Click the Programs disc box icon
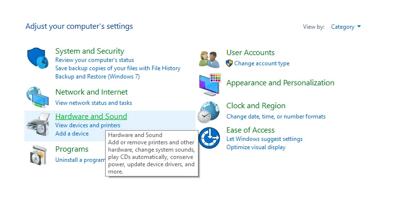This screenshot has height=215, width=416. click(39, 155)
